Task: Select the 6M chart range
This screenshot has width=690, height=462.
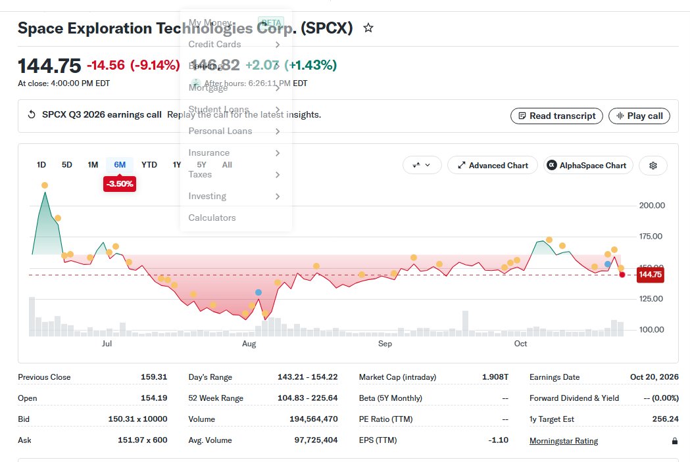Action: click(x=120, y=165)
